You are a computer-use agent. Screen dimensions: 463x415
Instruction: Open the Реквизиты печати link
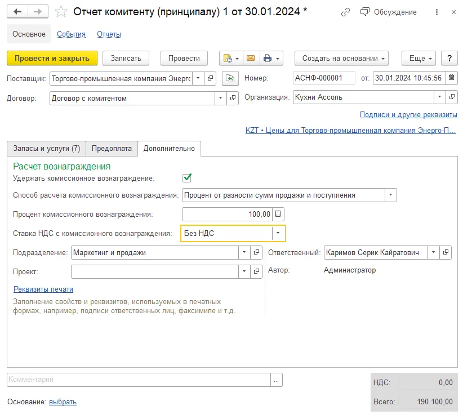[43, 289]
